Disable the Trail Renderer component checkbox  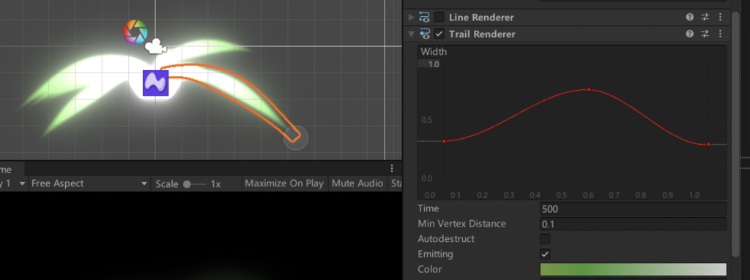point(439,34)
